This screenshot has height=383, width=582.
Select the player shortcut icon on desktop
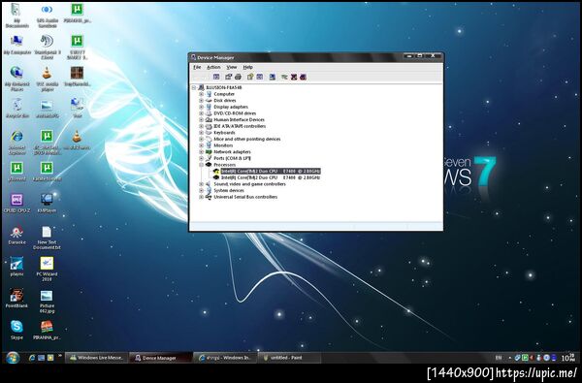coord(16,267)
